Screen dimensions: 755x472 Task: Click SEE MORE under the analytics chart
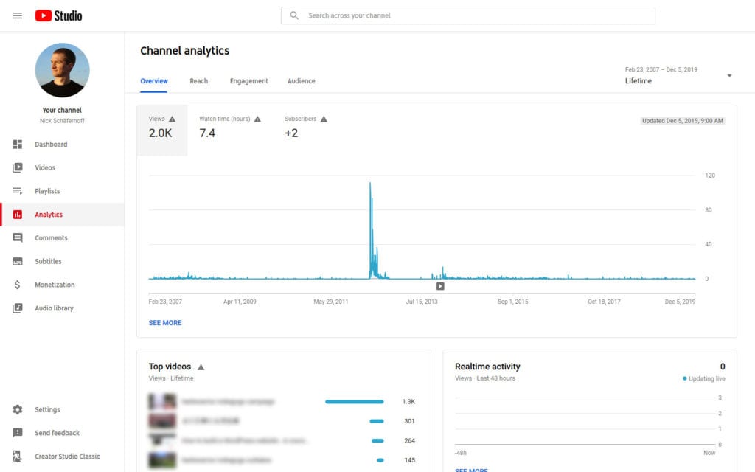165,322
